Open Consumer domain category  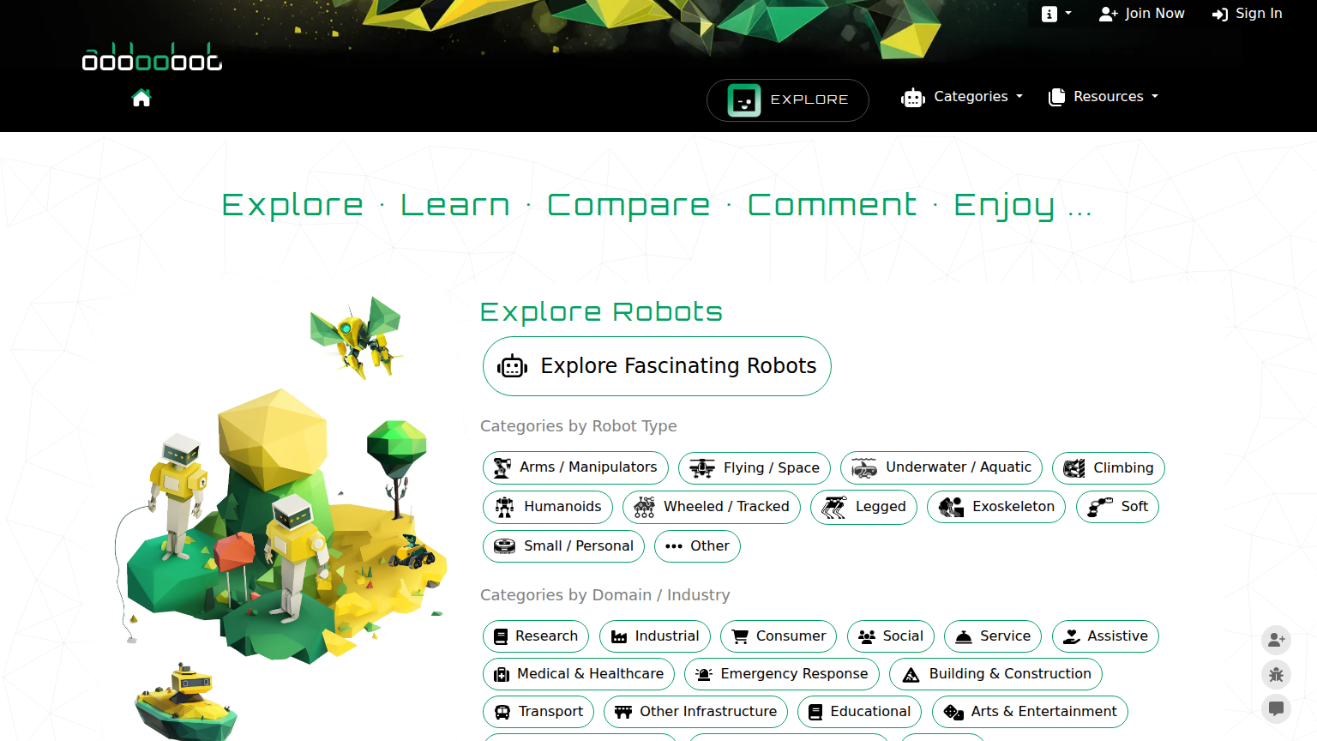pyautogui.click(x=779, y=636)
